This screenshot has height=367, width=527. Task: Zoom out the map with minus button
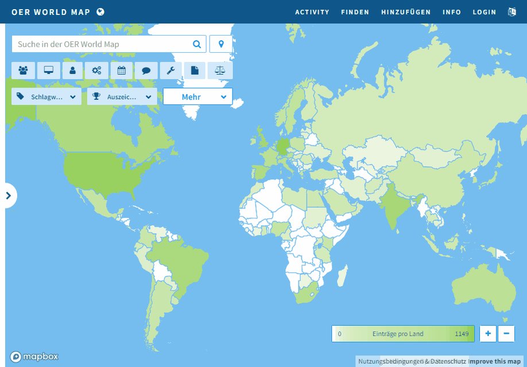506,334
